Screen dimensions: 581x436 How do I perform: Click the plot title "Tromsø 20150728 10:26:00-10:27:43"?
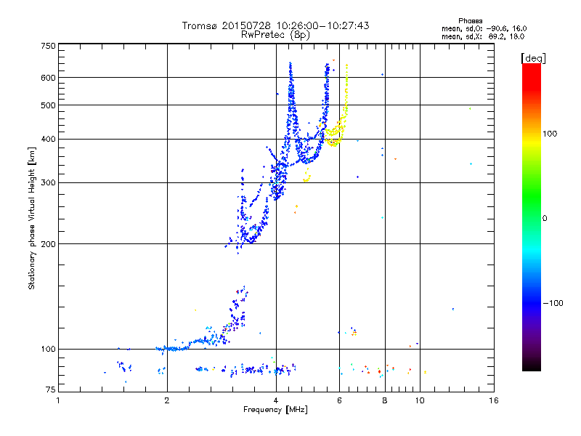275,25
